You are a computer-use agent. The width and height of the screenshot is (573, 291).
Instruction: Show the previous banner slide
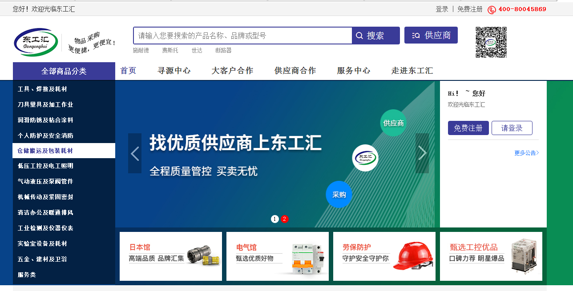(x=135, y=153)
